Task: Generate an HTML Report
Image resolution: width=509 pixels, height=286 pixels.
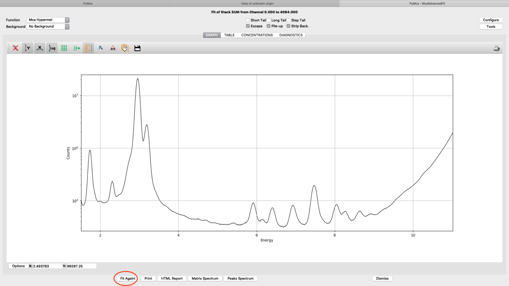Action: 172,278
